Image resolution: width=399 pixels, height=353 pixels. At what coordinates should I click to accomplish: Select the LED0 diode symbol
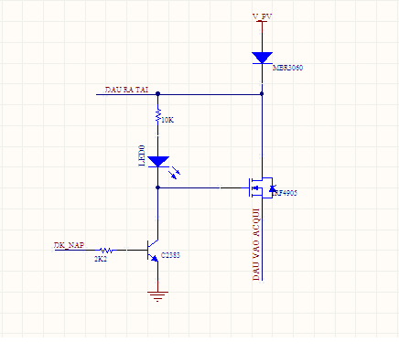158,162
